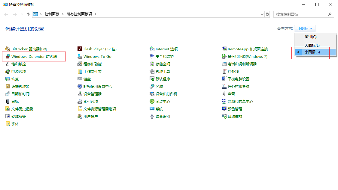Open the 鼠标 icon
Viewport: 338px width, 190px height.
[8, 102]
